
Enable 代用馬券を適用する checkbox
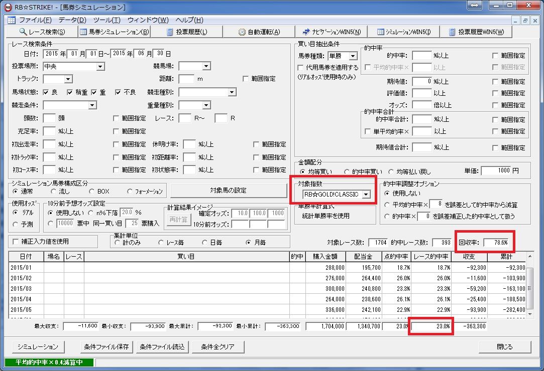[300, 67]
